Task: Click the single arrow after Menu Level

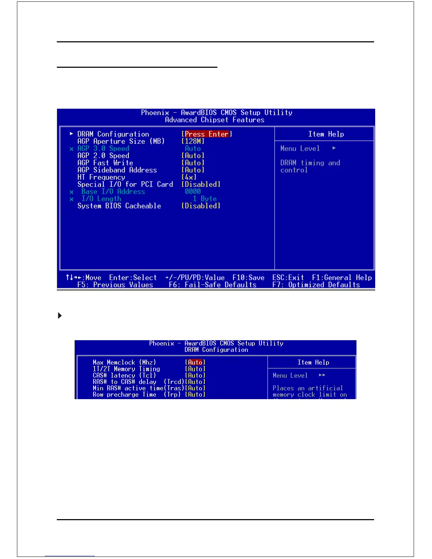Action: point(334,148)
